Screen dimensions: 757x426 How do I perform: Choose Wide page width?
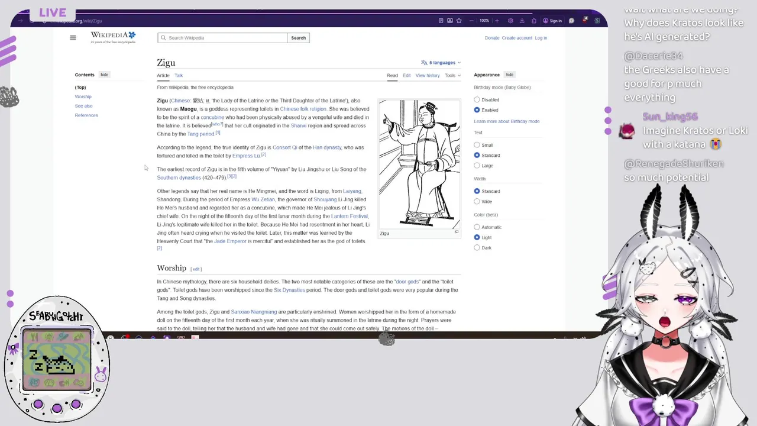coord(477,202)
